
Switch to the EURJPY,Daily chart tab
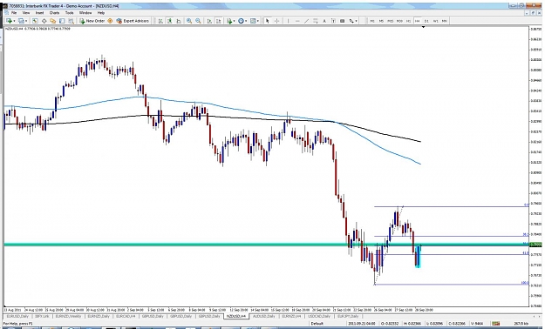348,317
